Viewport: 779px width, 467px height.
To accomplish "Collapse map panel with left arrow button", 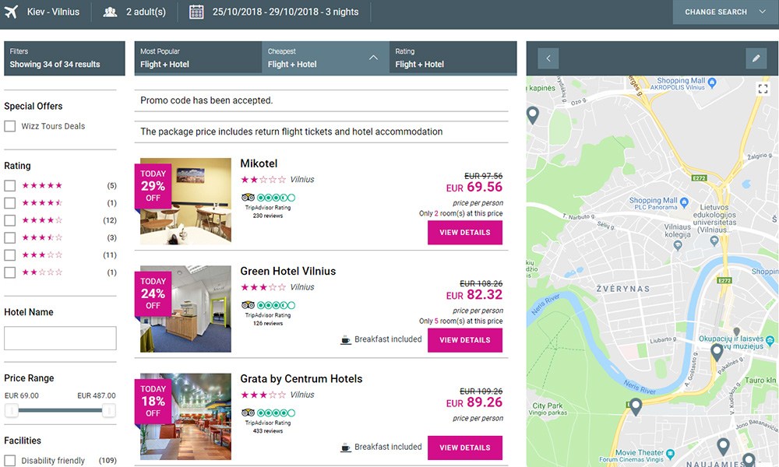I will coord(548,58).
